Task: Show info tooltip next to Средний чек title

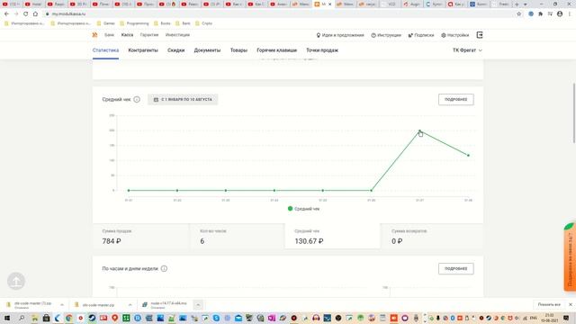Action: (137, 100)
